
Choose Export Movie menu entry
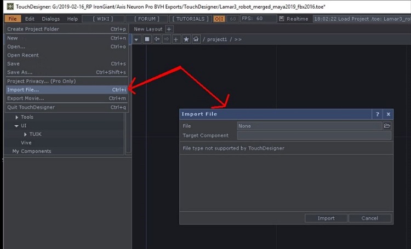(66, 99)
